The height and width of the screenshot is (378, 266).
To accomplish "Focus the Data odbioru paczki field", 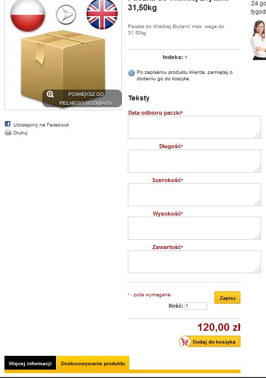I will tap(194, 127).
